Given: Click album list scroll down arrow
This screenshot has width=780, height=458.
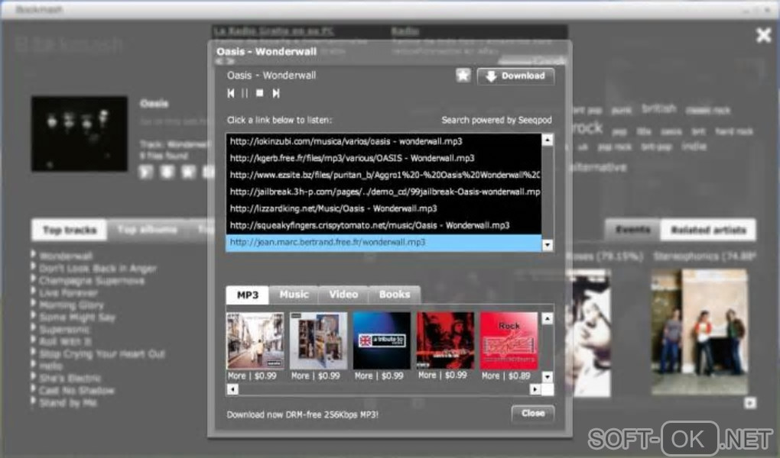Looking at the screenshot, I should (x=548, y=377).
